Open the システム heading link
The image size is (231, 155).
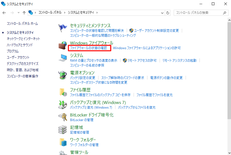[x=77, y=55]
